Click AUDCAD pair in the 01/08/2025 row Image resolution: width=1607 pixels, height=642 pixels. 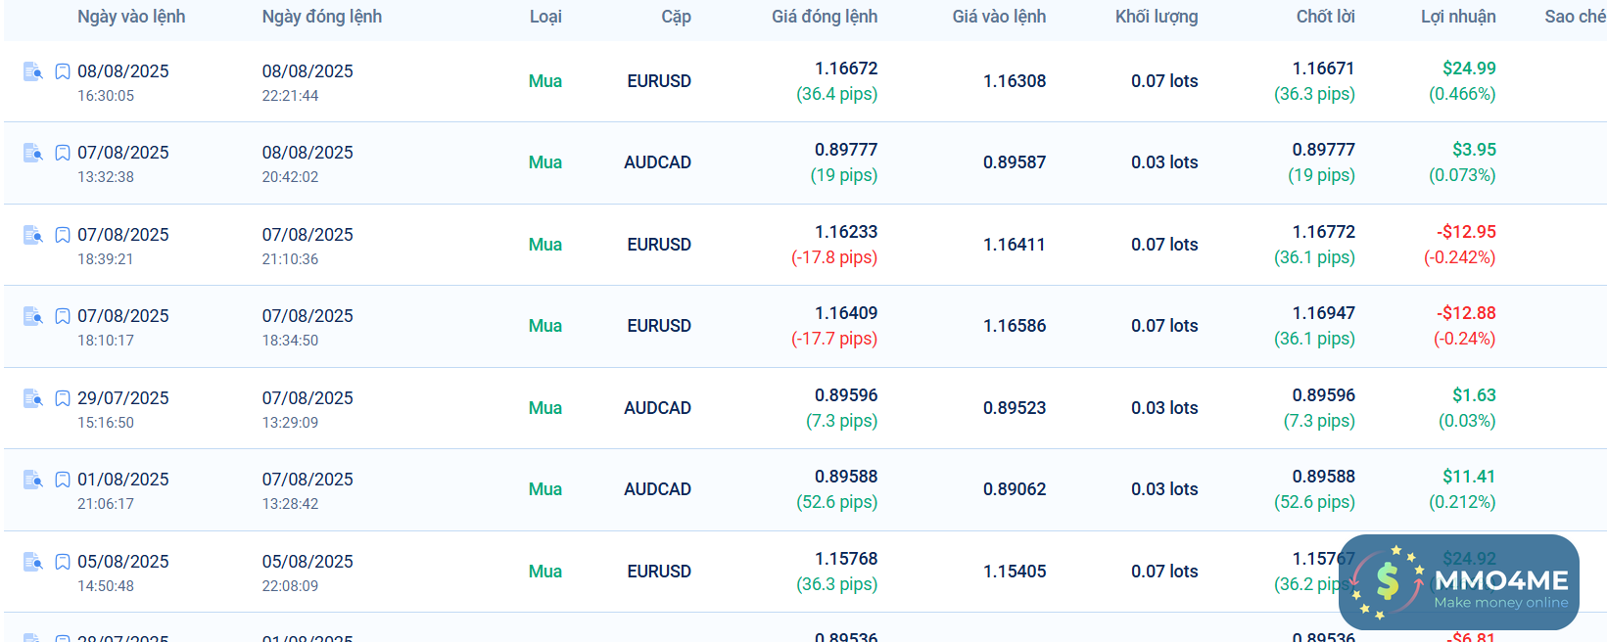pyautogui.click(x=657, y=489)
